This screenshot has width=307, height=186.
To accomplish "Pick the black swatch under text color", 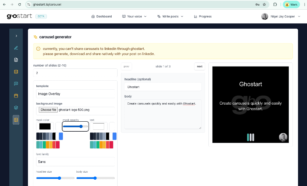I will [x=108, y=136].
